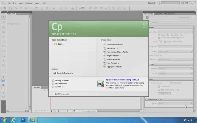Open Internet Explorer from the taskbar
The height and width of the screenshot is (123, 197).
13,120
